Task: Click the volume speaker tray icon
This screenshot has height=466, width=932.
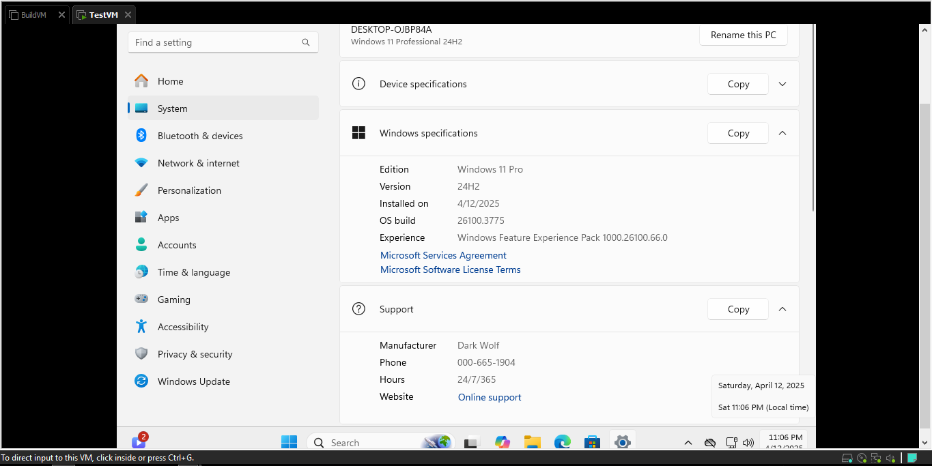Action: (x=748, y=442)
